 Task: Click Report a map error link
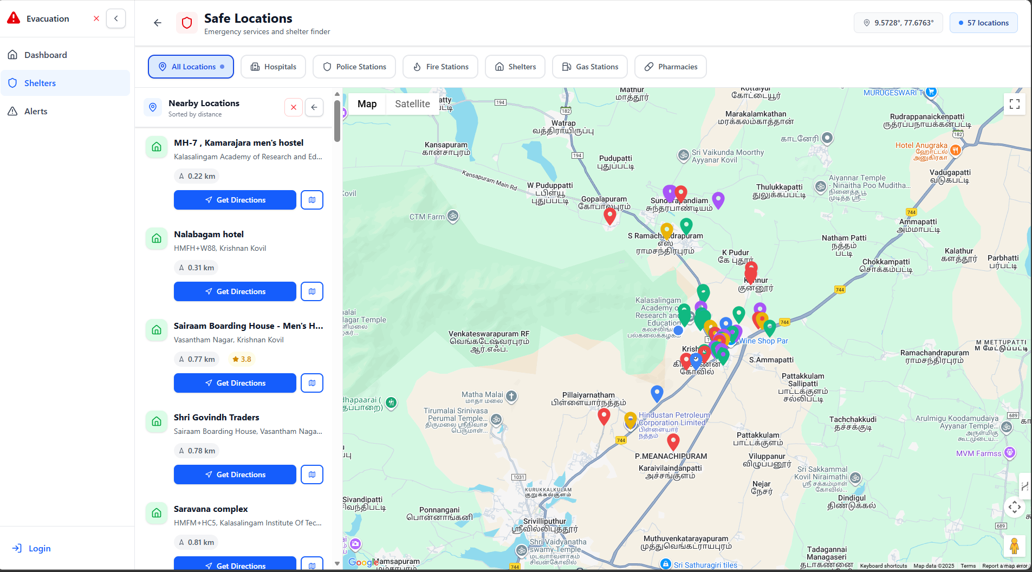coord(1004,566)
